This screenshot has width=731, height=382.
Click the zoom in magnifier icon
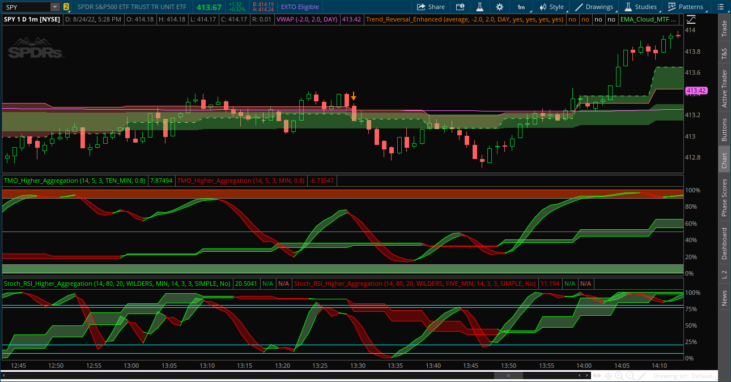point(619,376)
